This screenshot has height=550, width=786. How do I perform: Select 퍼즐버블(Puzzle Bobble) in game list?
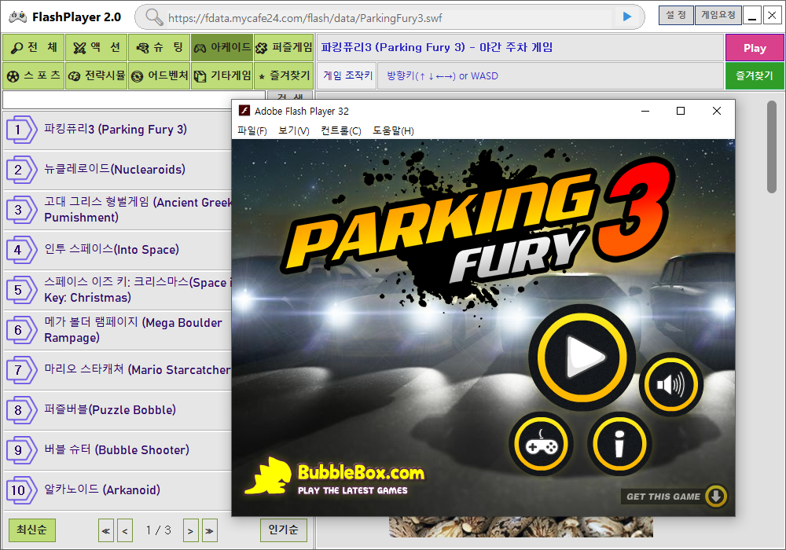[x=118, y=410]
